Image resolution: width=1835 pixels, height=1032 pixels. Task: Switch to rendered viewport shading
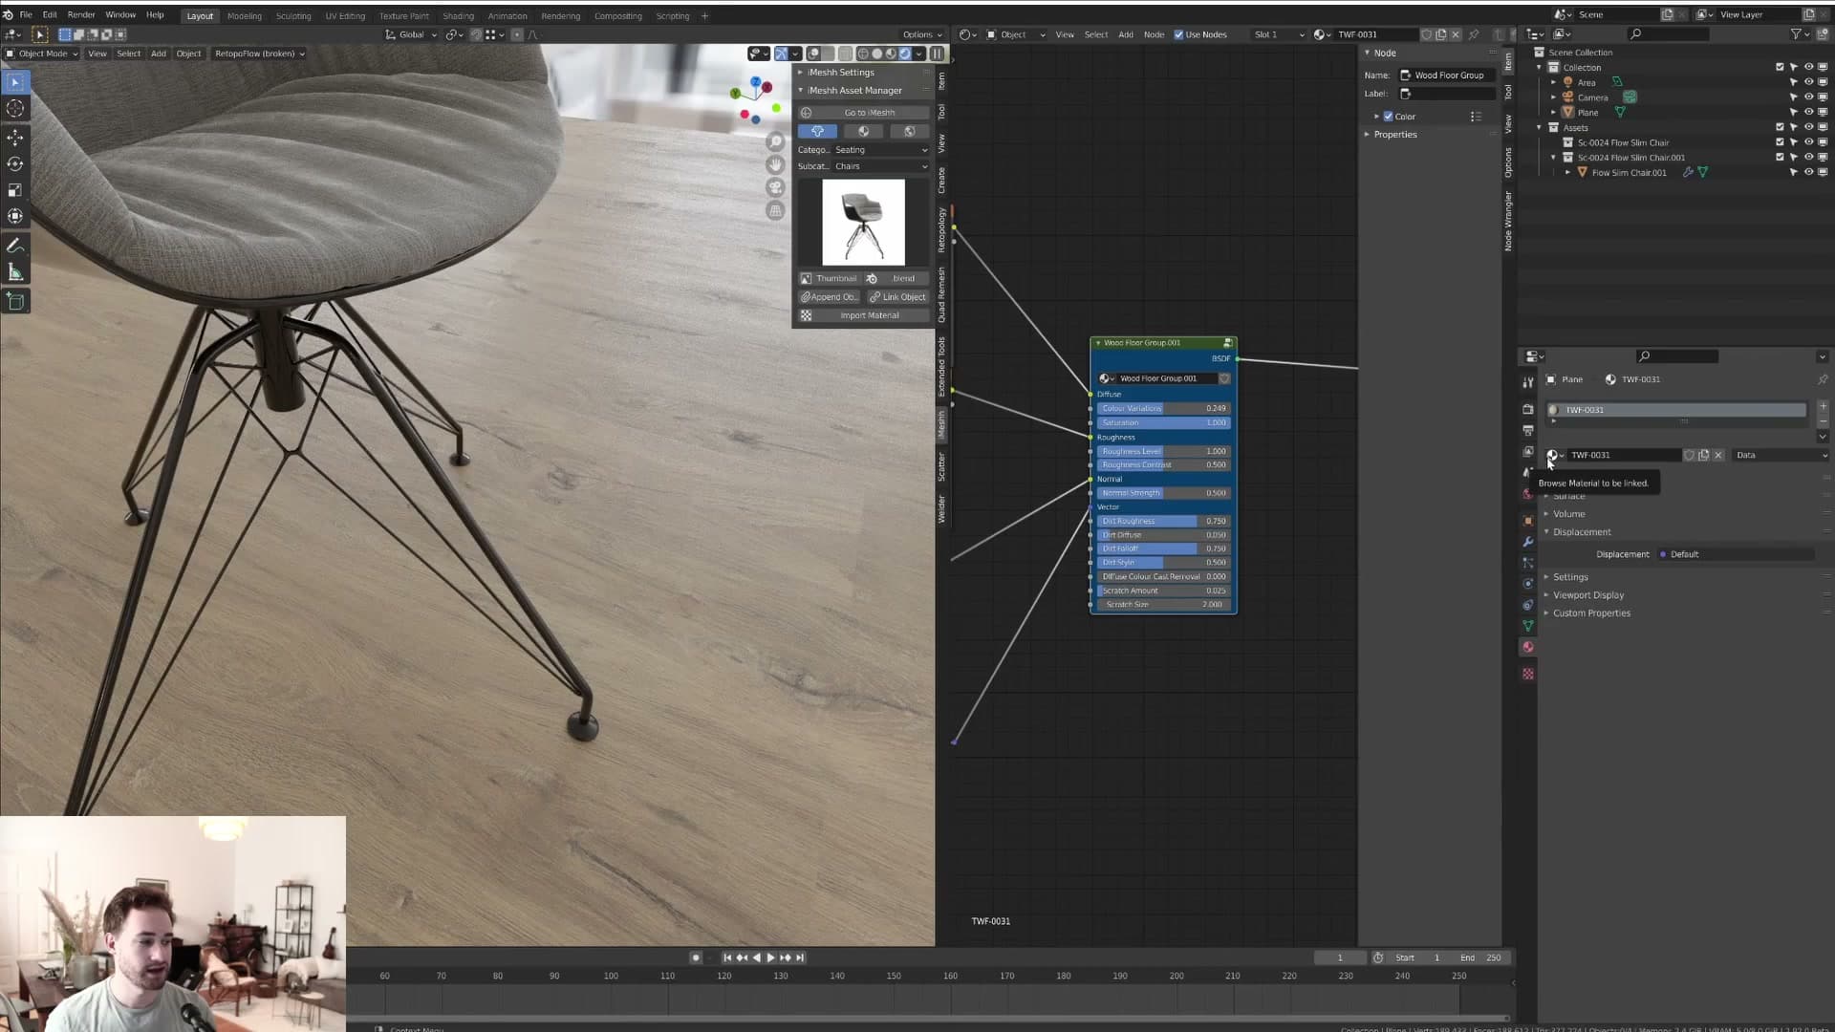pos(905,54)
